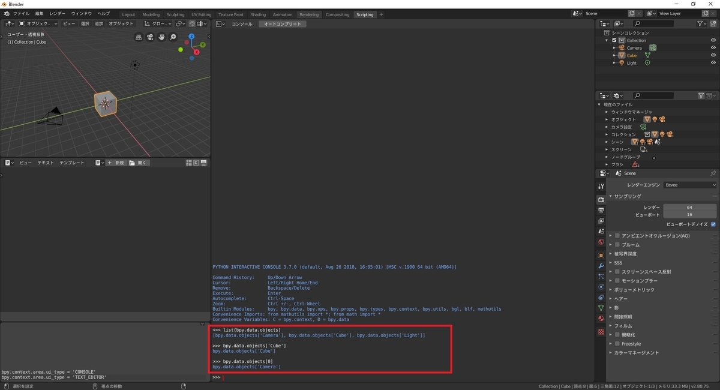Switch to the Compositing workspace tab
The width and height of the screenshot is (720, 390).
pyautogui.click(x=337, y=14)
